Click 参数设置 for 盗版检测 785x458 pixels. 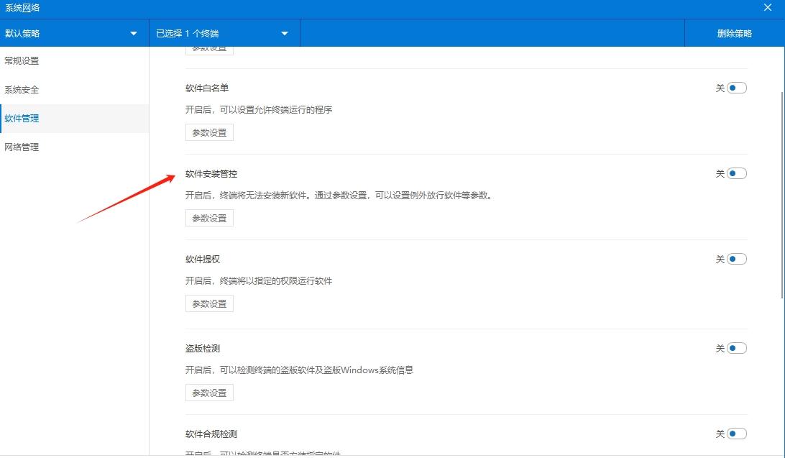pos(209,393)
